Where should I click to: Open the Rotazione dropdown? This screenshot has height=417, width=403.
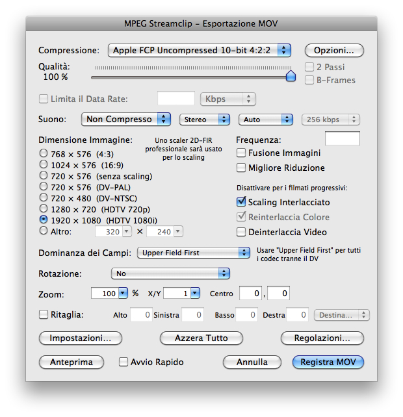click(x=170, y=273)
